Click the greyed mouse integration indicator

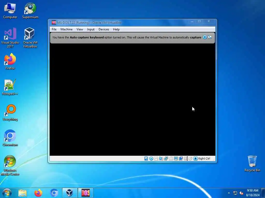tap(191, 159)
